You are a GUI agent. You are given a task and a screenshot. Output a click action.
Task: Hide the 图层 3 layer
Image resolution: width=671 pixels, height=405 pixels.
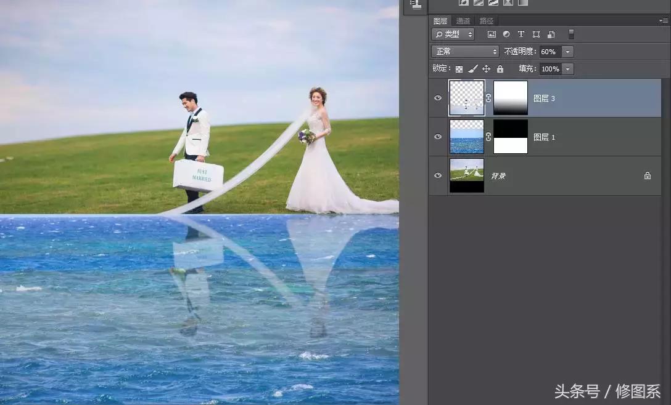tap(438, 97)
